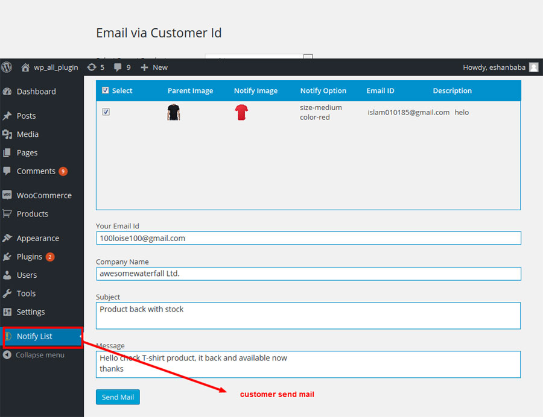Click the red T-shirt notify image
The height and width of the screenshot is (417, 543).
click(241, 112)
